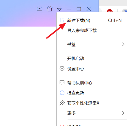Minimize the Thunder window
127x126 pixels.
[x=69, y=9]
